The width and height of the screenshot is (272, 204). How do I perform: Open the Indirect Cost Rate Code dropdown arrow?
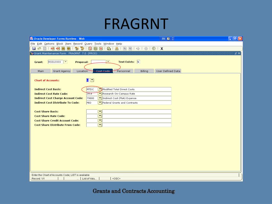coord(100,94)
